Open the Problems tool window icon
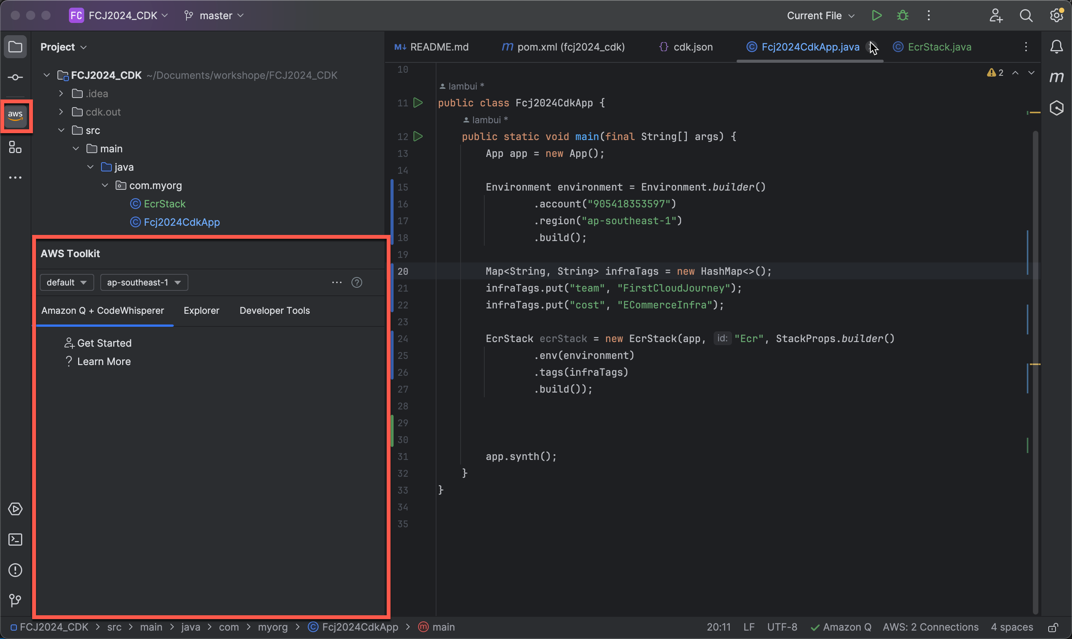 click(16, 570)
